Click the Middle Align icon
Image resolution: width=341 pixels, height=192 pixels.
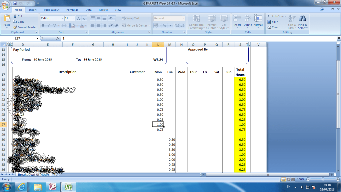[98, 18]
